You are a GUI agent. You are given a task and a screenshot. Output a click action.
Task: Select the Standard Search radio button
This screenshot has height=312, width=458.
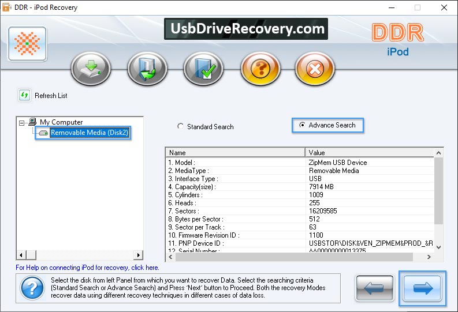tap(180, 126)
